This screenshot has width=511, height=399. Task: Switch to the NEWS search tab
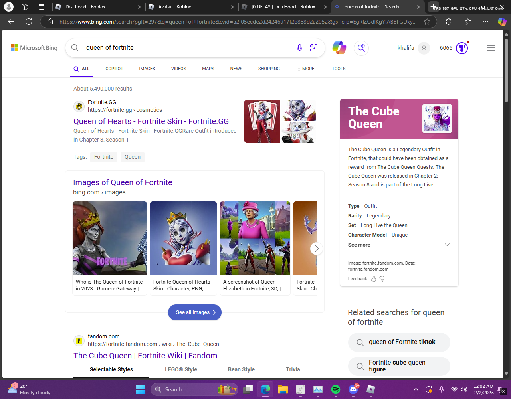[236, 69]
